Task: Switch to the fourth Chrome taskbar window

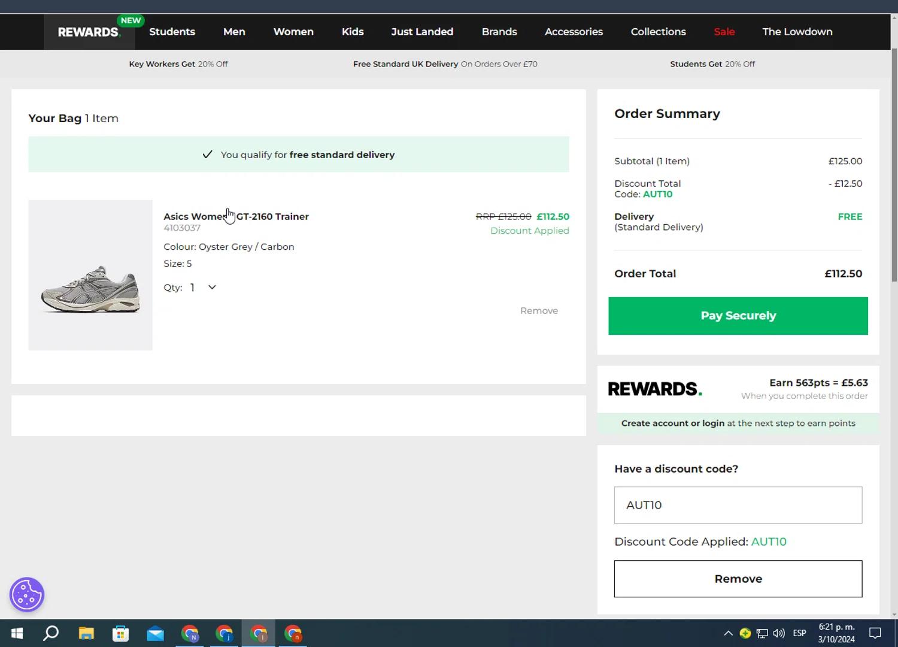Action: point(293,633)
